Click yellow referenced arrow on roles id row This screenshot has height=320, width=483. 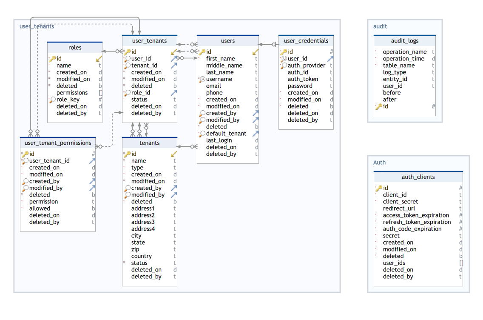point(99,59)
